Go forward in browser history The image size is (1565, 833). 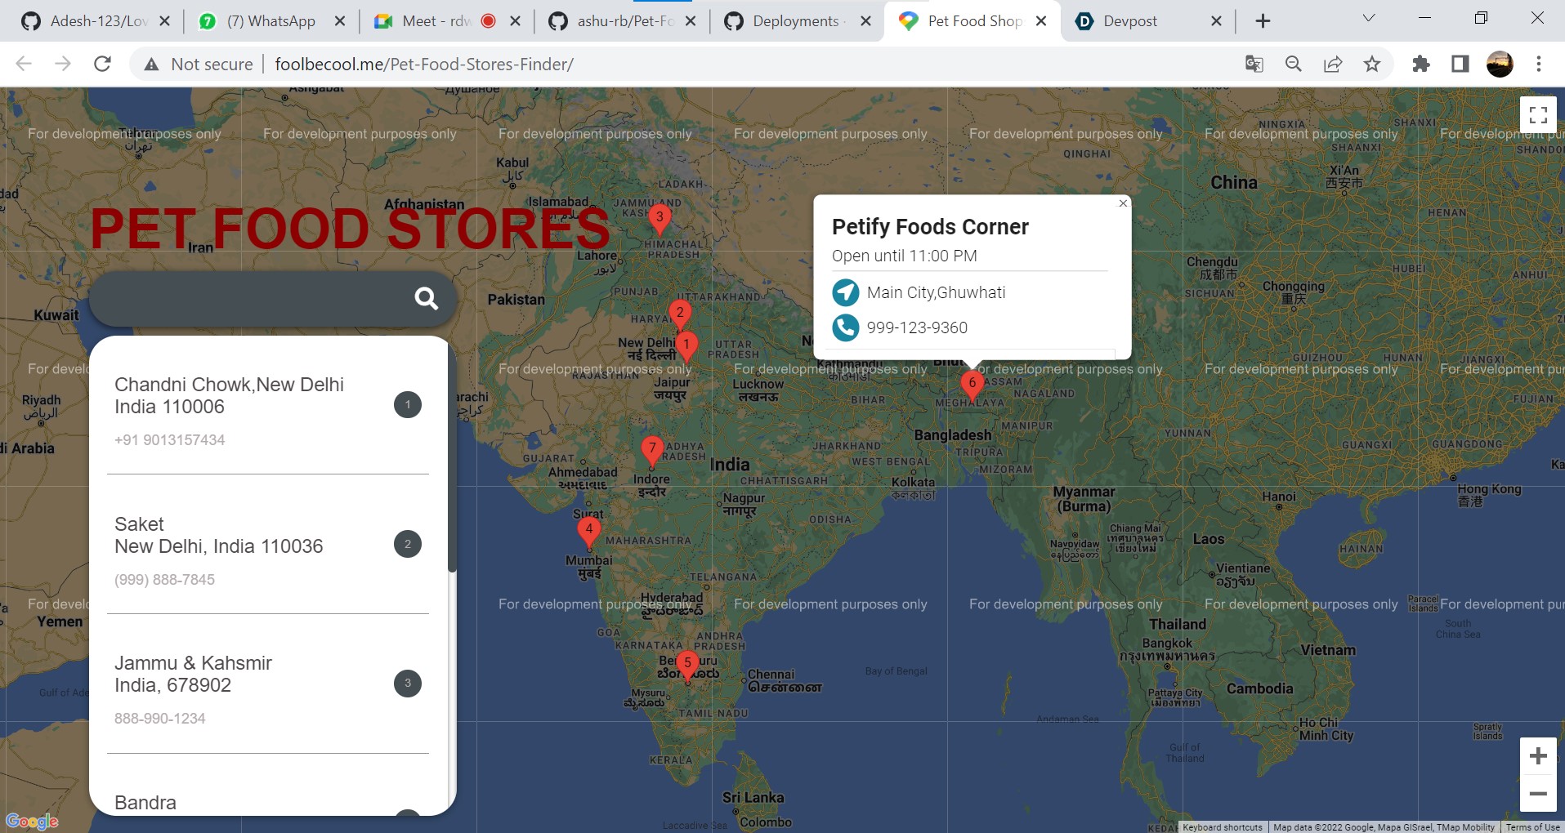[63, 64]
